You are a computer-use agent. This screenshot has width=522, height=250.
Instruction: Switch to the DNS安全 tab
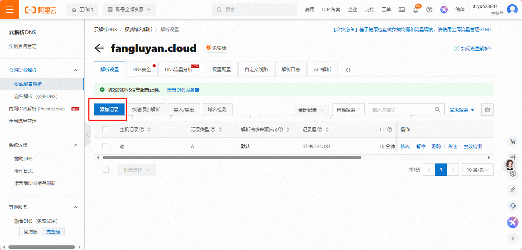tap(142, 70)
